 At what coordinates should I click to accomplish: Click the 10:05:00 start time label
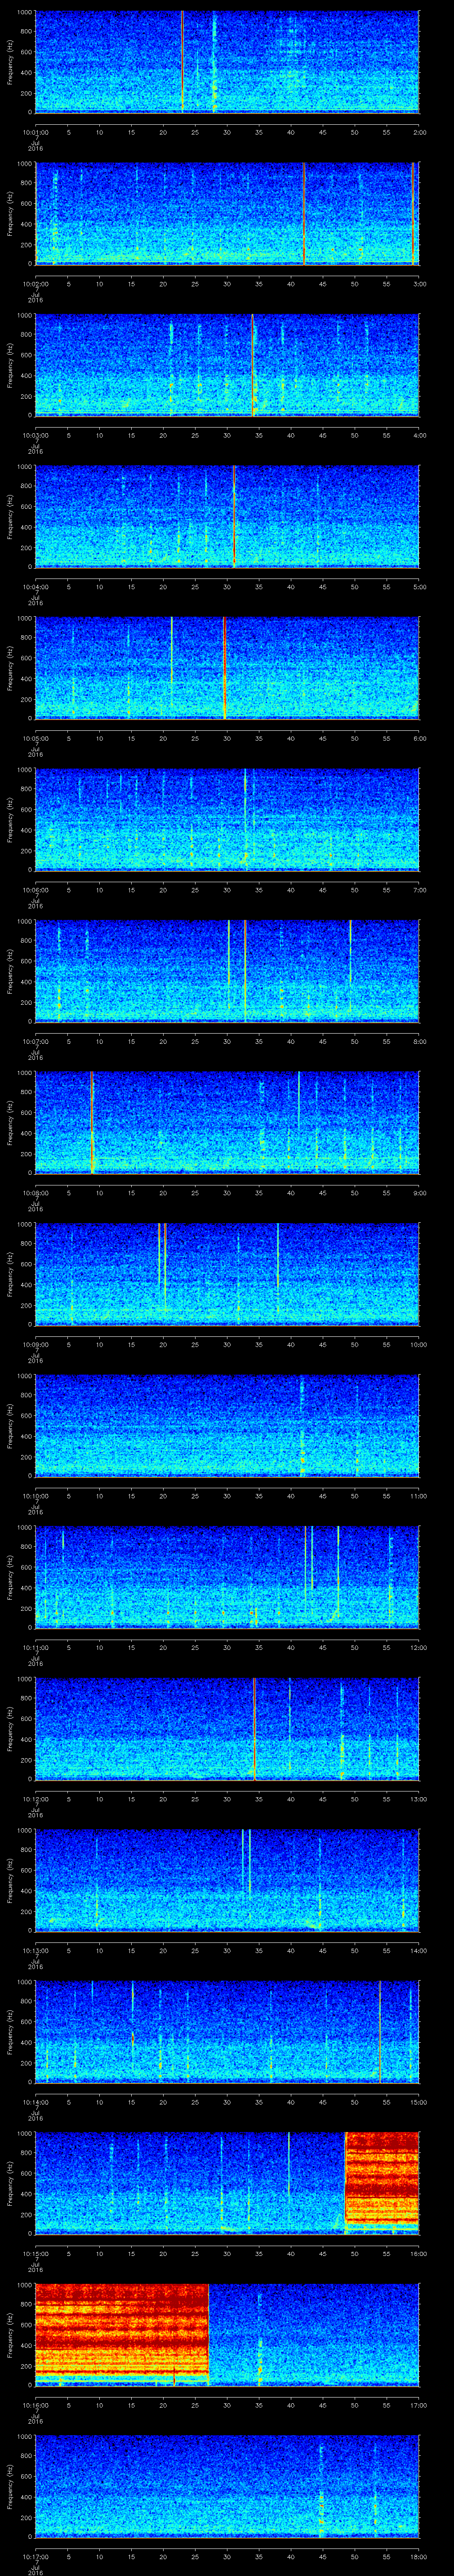[x=36, y=738]
